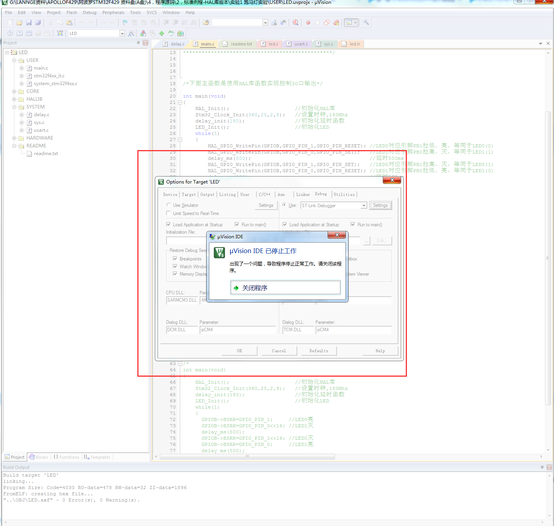Switch to the led.c editor tab
The height and width of the screenshot is (526, 554).
point(270,44)
